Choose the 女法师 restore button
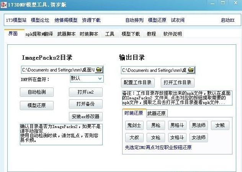242x172 pixels. (199, 138)
